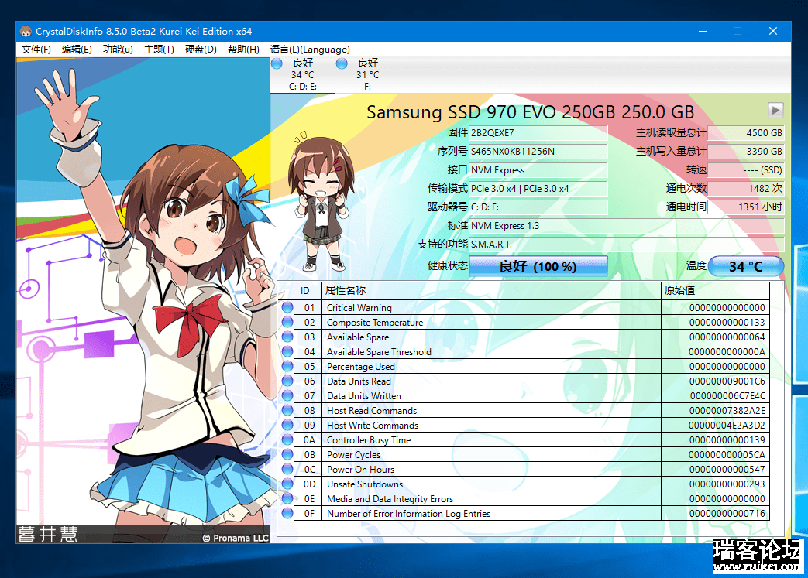808x578 pixels.
Task: Click the CrystalDiskInfo title bar app icon
Action: [x=26, y=32]
